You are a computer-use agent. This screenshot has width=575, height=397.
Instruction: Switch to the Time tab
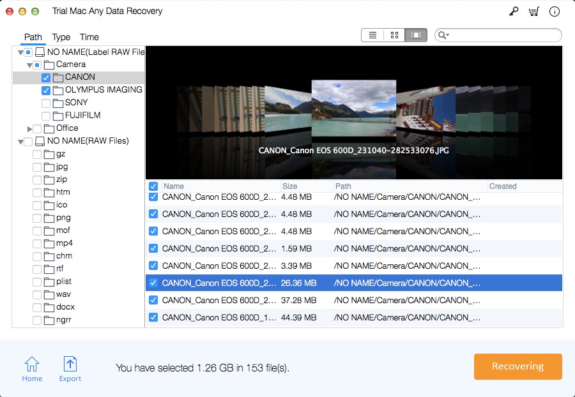coord(89,37)
